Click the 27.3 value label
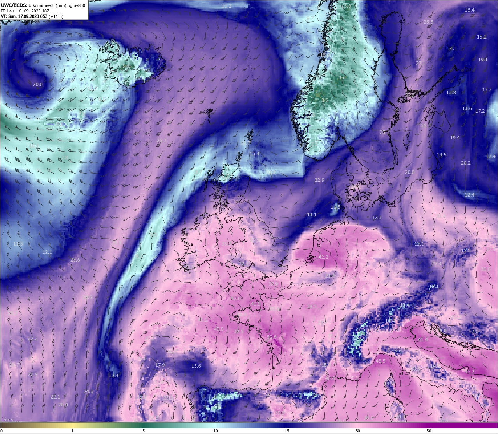 point(437,264)
